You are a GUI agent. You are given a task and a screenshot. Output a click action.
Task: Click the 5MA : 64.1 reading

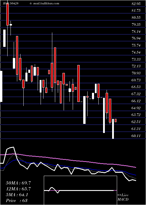pyautogui.click(x=17, y=195)
